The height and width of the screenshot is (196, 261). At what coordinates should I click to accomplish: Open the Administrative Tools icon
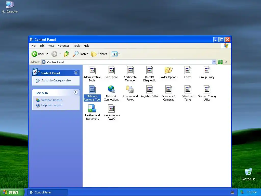tap(92, 70)
